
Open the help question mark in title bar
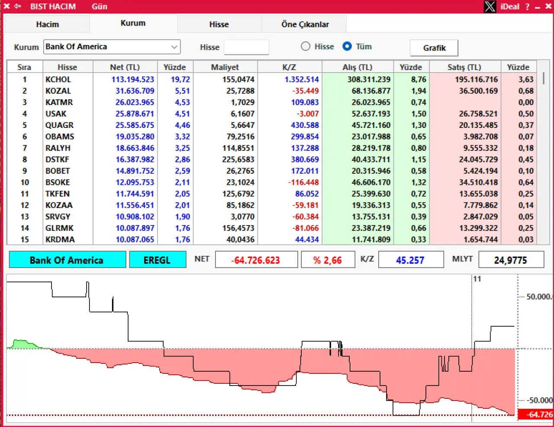527,7
